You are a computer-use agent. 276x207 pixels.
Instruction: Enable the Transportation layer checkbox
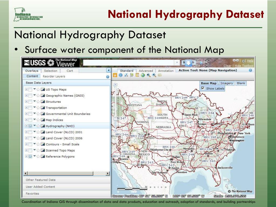(30, 108)
